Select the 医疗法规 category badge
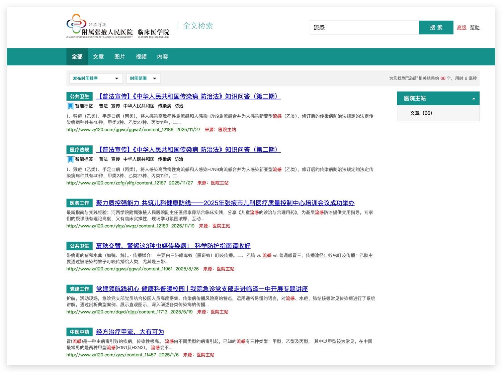 point(79,149)
